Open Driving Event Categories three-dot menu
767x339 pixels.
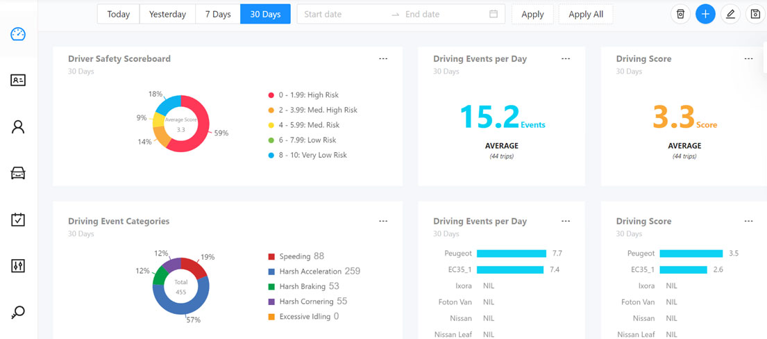pos(383,221)
